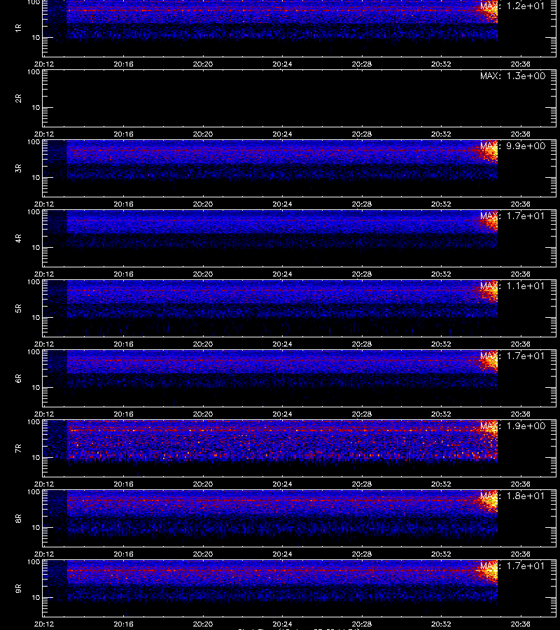Click the 20:36 time label under 6R panel
Viewport: 560px width, 630px height.
pyautogui.click(x=520, y=414)
